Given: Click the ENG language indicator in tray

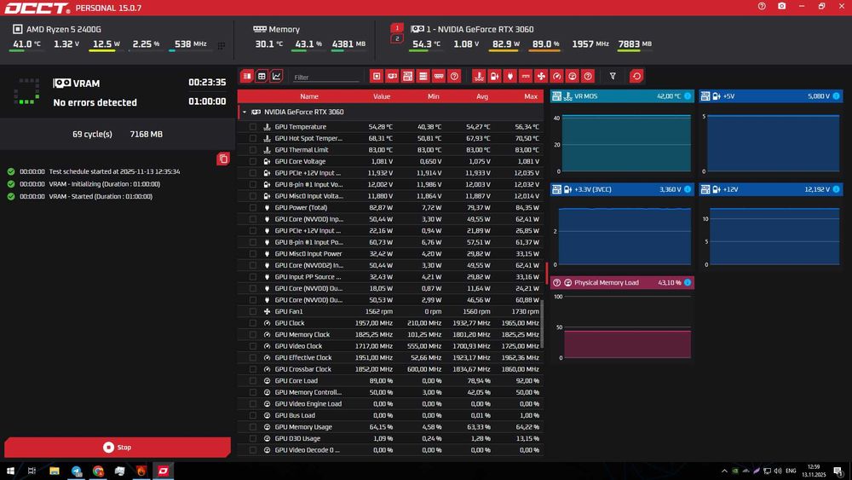Looking at the screenshot, I should pyautogui.click(x=791, y=471).
